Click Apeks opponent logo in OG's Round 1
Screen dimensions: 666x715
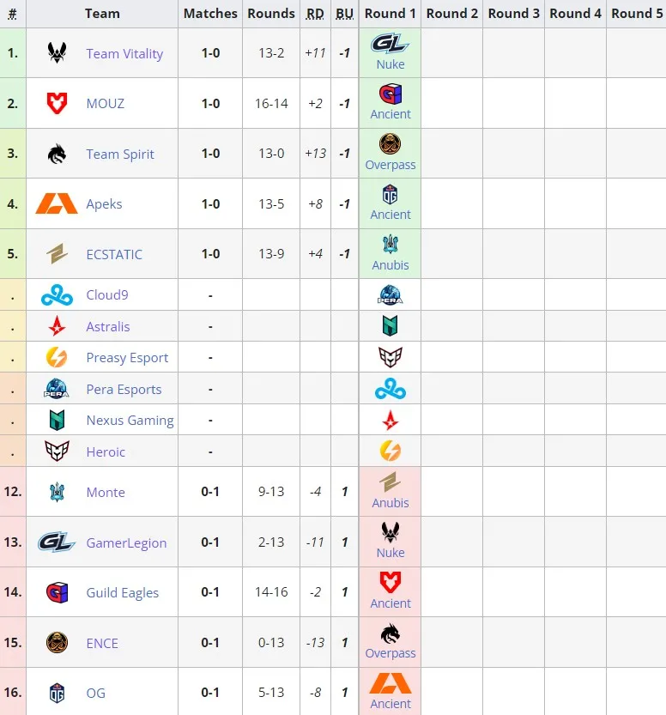391,683
